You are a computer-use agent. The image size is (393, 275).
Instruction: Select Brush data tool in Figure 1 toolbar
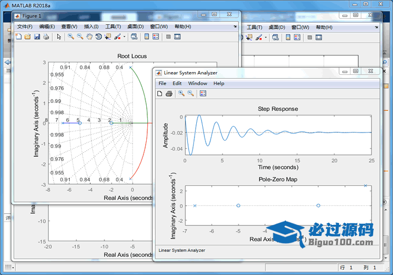[x=117, y=37]
